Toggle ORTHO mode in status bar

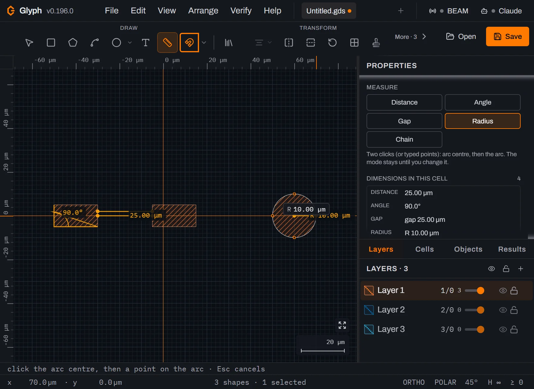[414, 382]
